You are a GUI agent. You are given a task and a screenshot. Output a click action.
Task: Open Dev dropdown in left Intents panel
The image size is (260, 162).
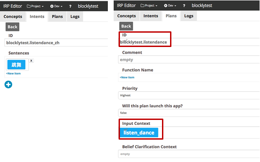[x=56, y=6]
